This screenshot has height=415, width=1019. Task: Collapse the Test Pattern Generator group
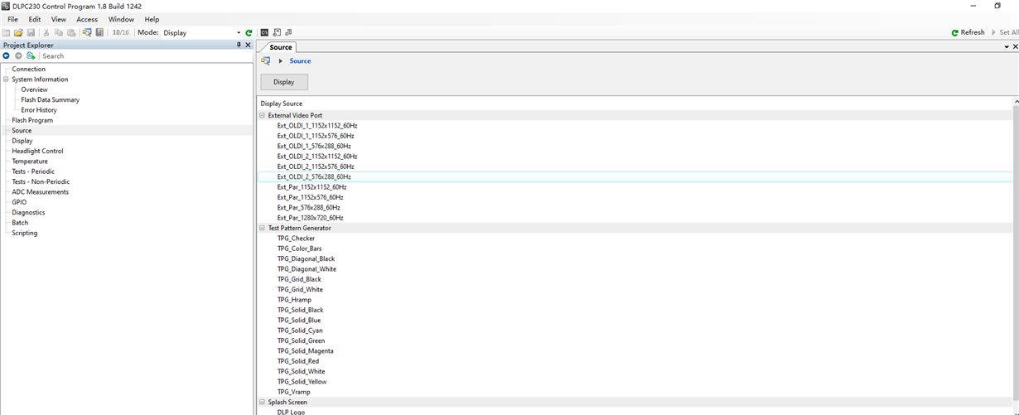pos(263,228)
